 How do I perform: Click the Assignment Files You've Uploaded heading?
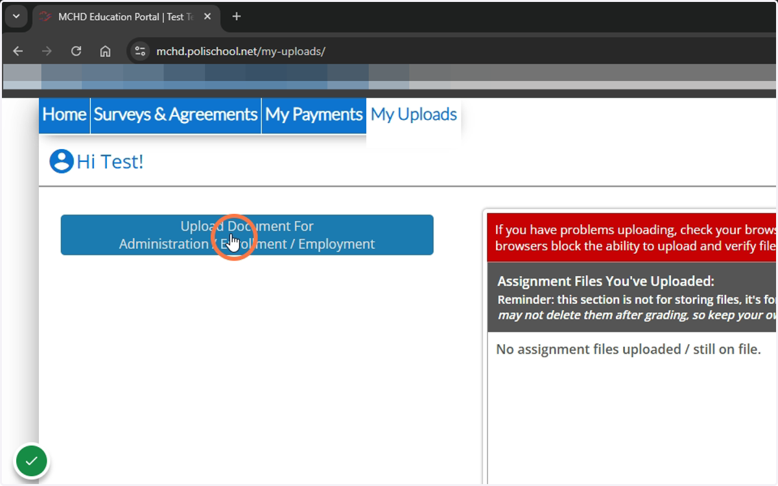(x=606, y=281)
